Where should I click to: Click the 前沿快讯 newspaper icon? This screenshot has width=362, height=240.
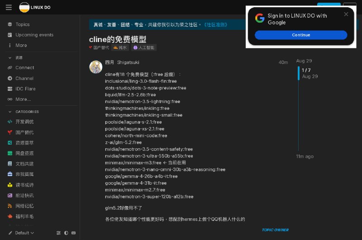click(10, 196)
